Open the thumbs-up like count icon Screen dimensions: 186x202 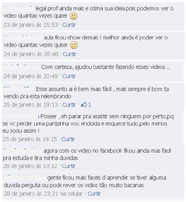pyautogui.click(x=84, y=105)
